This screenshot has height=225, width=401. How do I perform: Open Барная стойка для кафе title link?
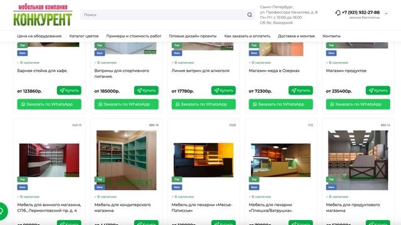(x=43, y=71)
